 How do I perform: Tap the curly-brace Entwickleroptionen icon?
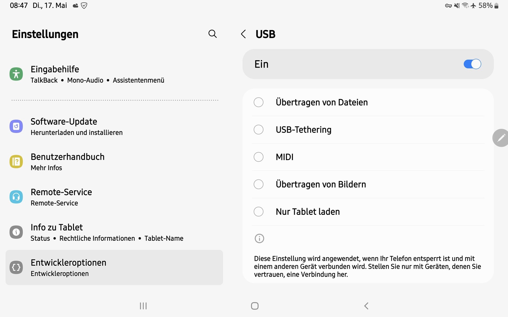tap(16, 267)
